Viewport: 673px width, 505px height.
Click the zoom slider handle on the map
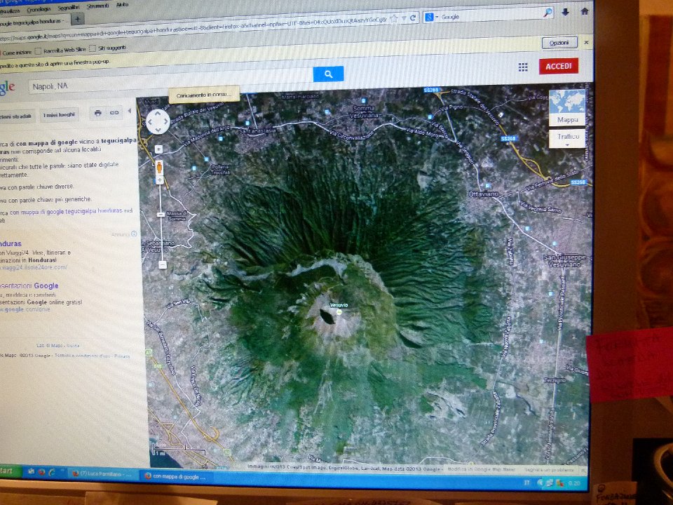tap(161, 215)
